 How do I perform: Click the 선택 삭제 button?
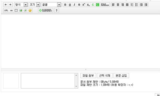pos(105,76)
